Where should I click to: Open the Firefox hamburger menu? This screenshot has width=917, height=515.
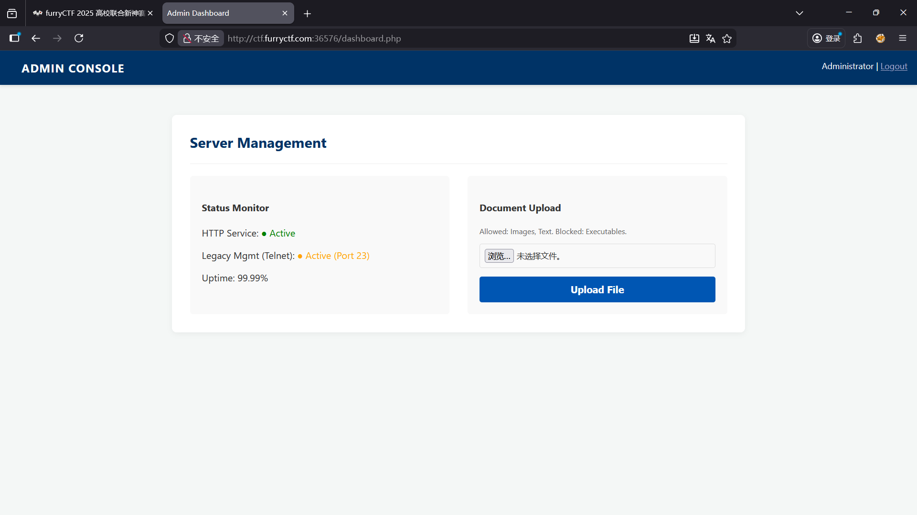tap(902, 38)
